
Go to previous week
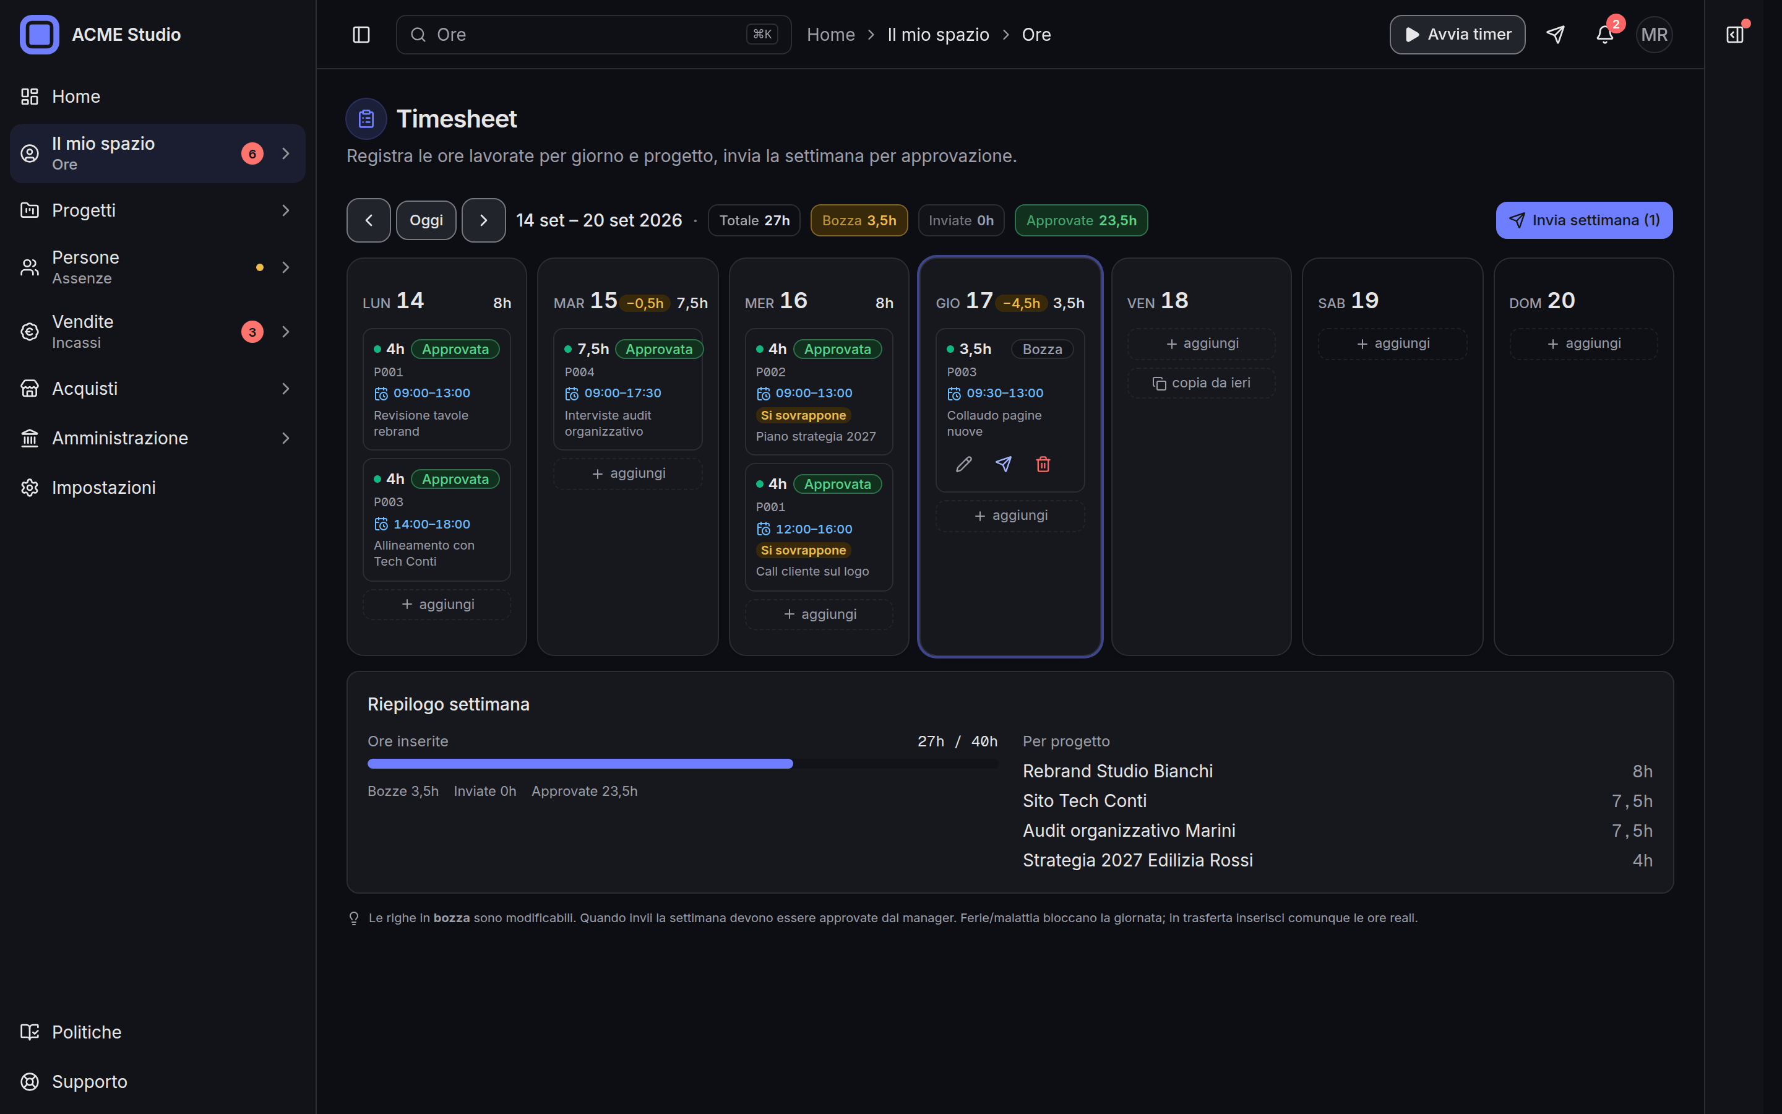click(369, 220)
